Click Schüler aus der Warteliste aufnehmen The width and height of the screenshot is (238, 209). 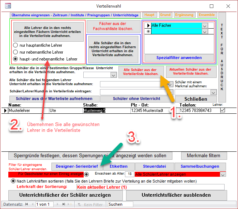pyautogui.click(x=54, y=99)
